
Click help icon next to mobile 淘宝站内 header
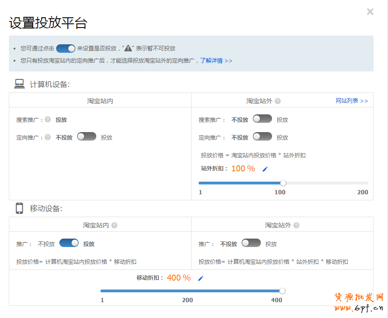[115, 225]
